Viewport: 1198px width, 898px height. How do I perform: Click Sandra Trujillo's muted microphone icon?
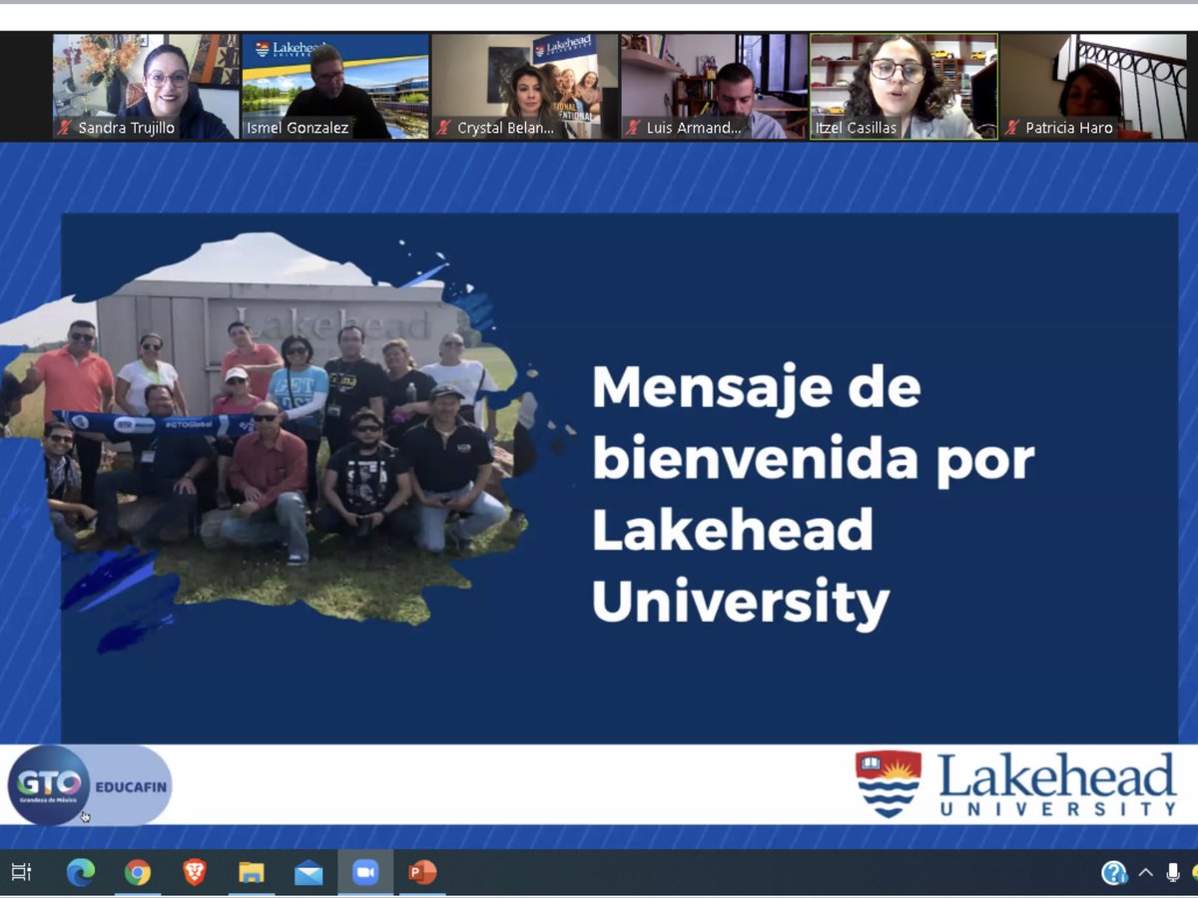[65, 128]
